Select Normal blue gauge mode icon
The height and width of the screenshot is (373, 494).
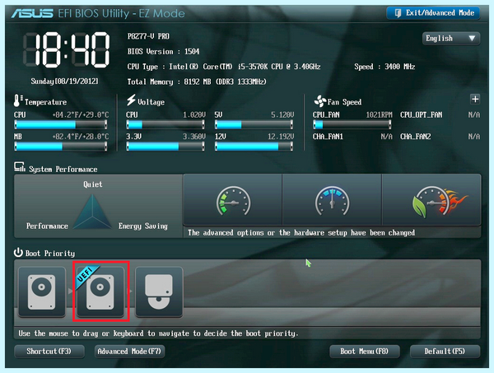click(x=332, y=200)
